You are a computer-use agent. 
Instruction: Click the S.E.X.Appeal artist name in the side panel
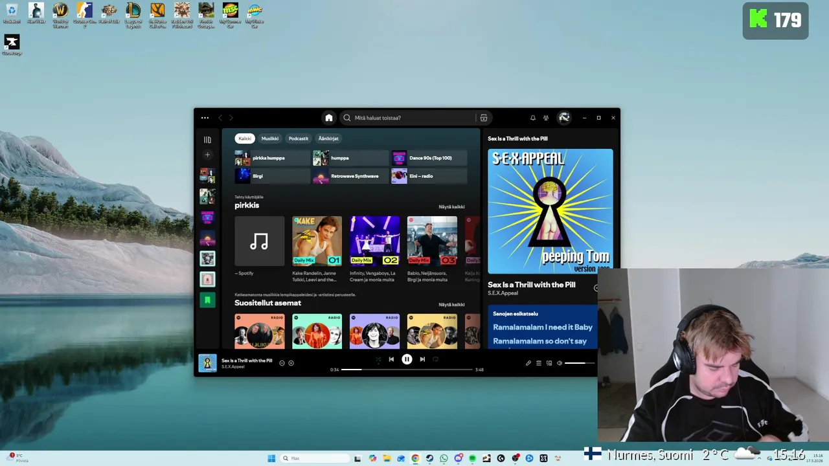click(503, 293)
